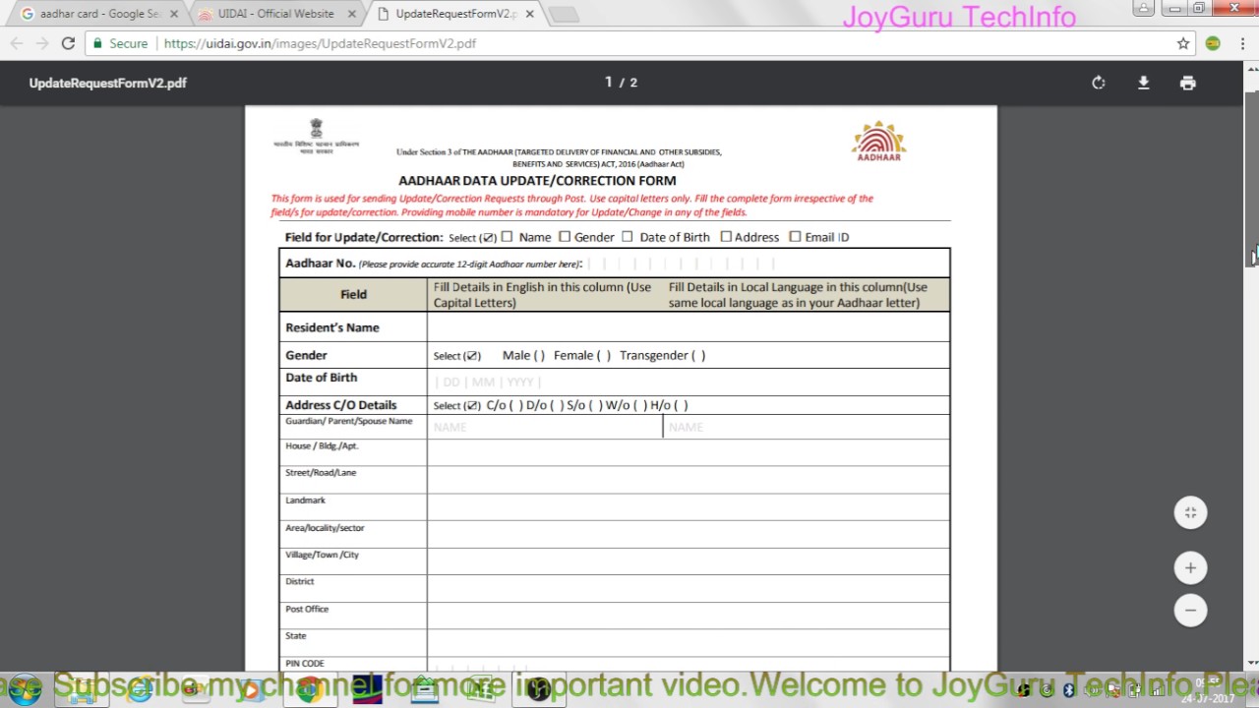This screenshot has height=708, width=1259.
Task: Click the scrollbar down arrow
Action: point(1251,663)
